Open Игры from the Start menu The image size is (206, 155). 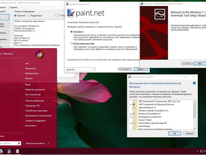click(x=28, y=84)
